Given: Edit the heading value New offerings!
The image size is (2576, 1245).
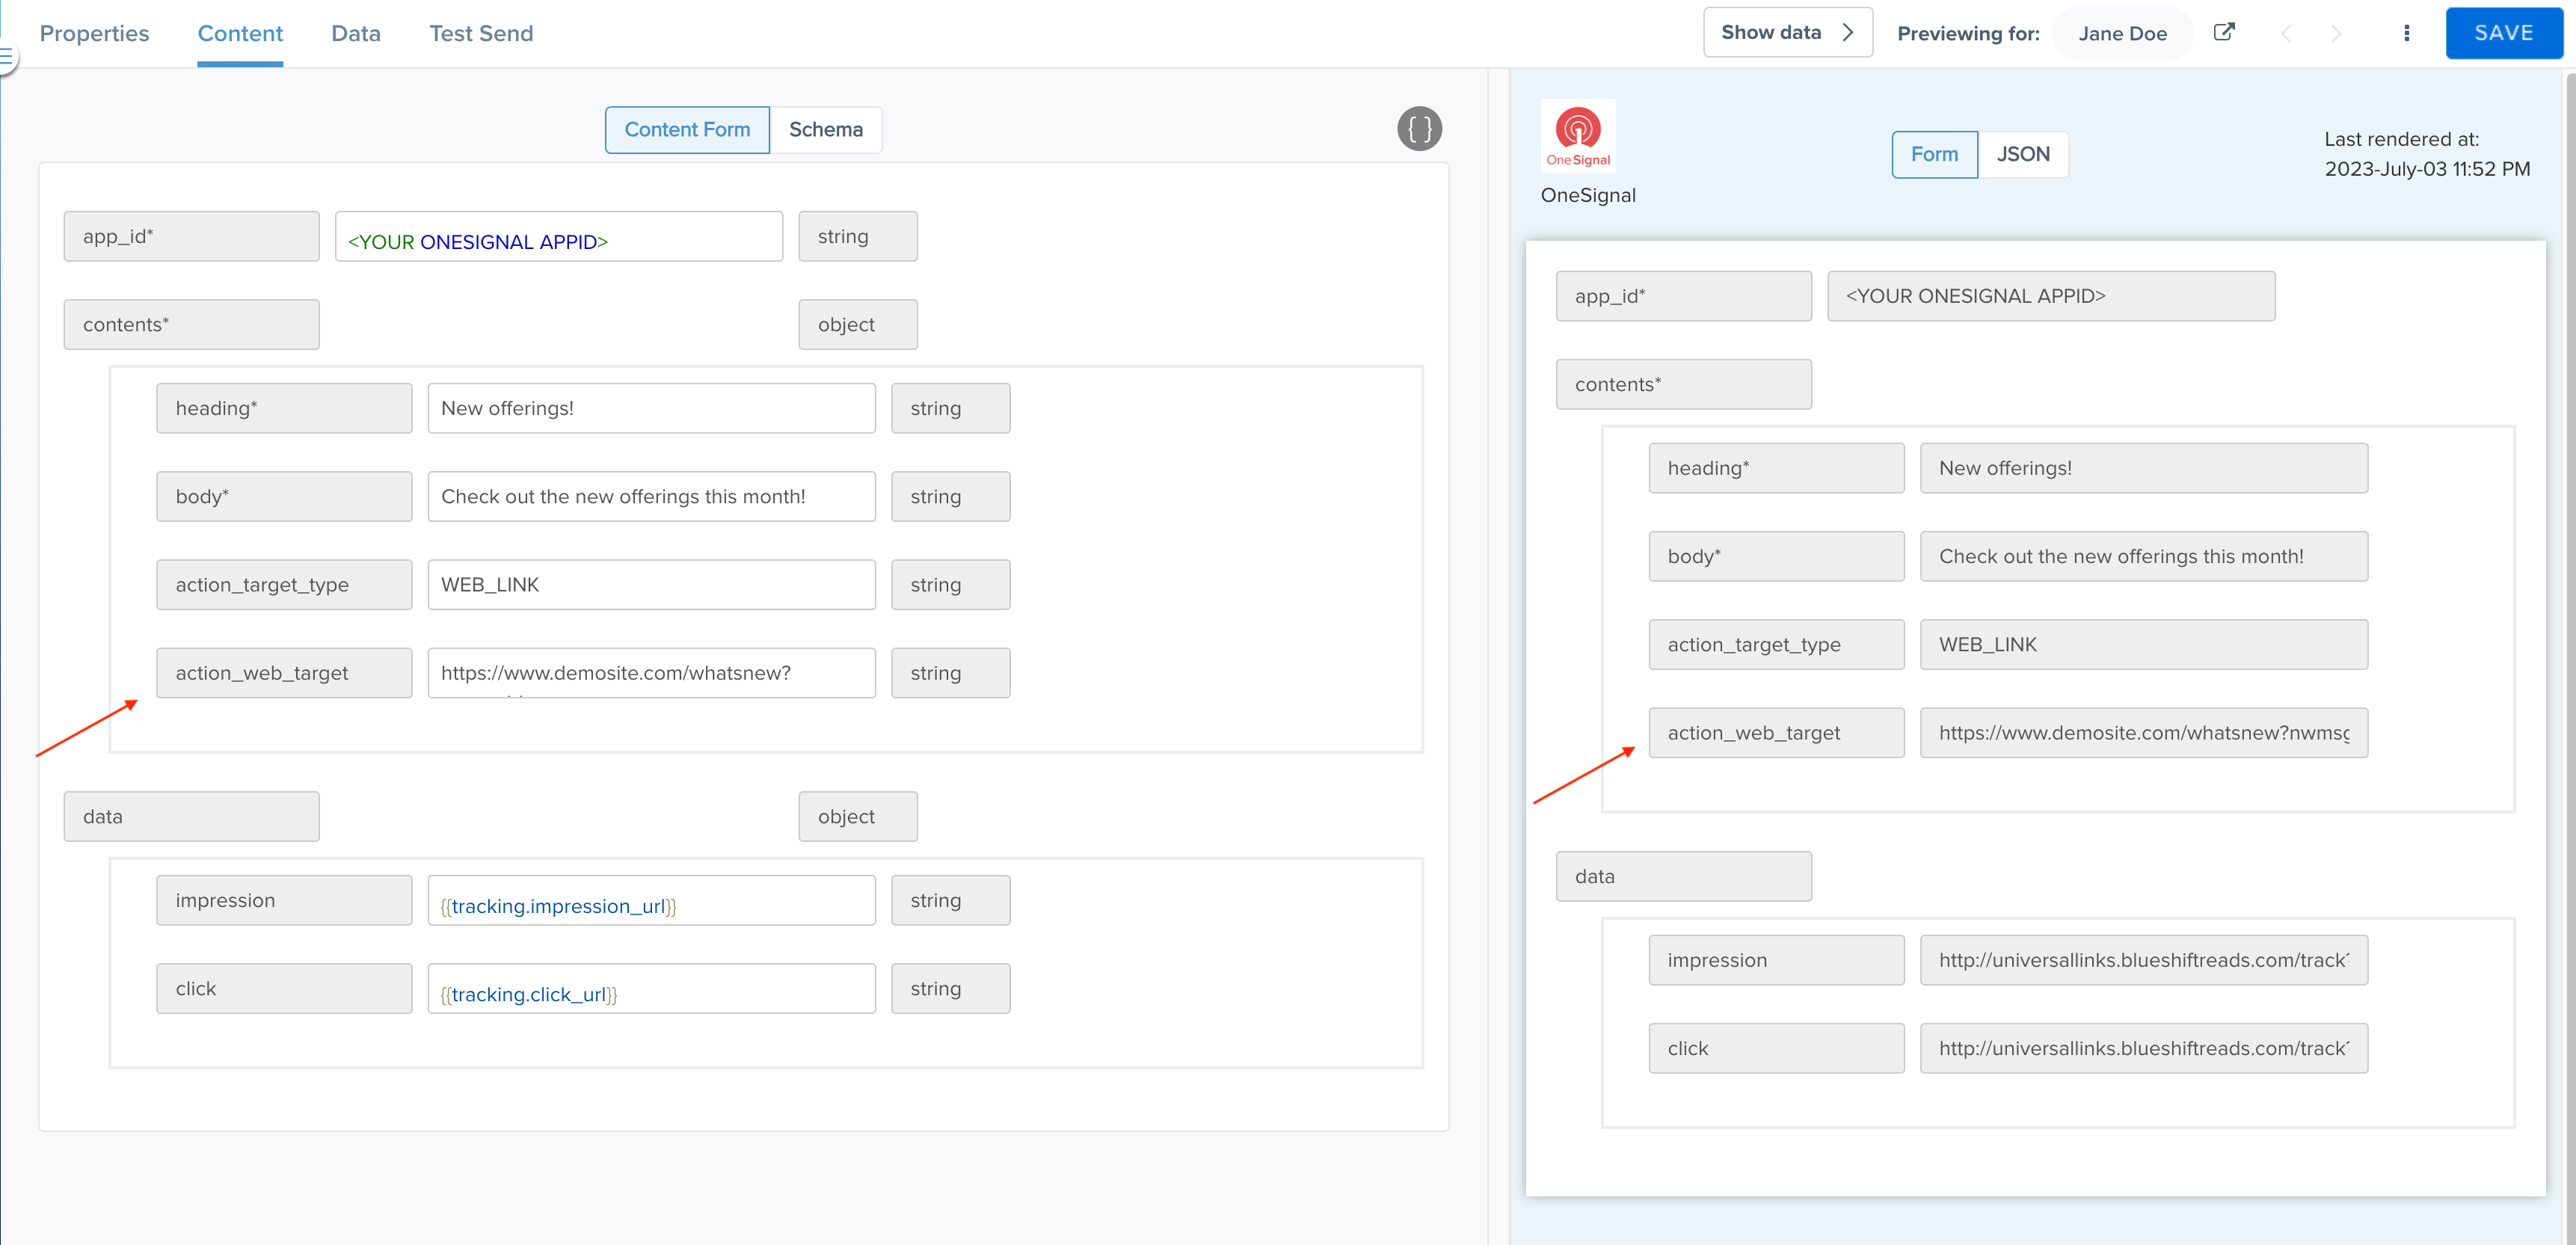Looking at the screenshot, I should 652,408.
